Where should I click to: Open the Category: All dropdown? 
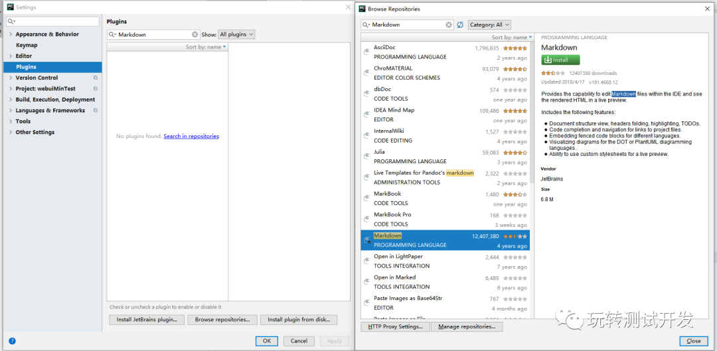click(489, 25)
